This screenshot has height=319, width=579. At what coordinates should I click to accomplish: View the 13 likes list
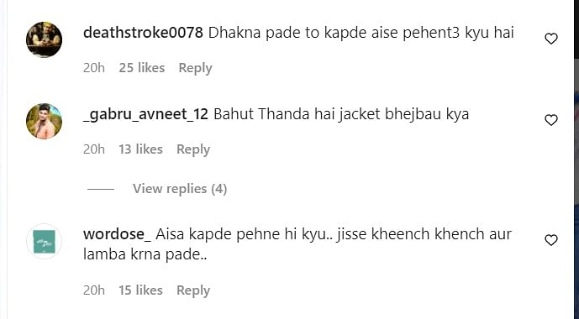[x=140, y=149]
